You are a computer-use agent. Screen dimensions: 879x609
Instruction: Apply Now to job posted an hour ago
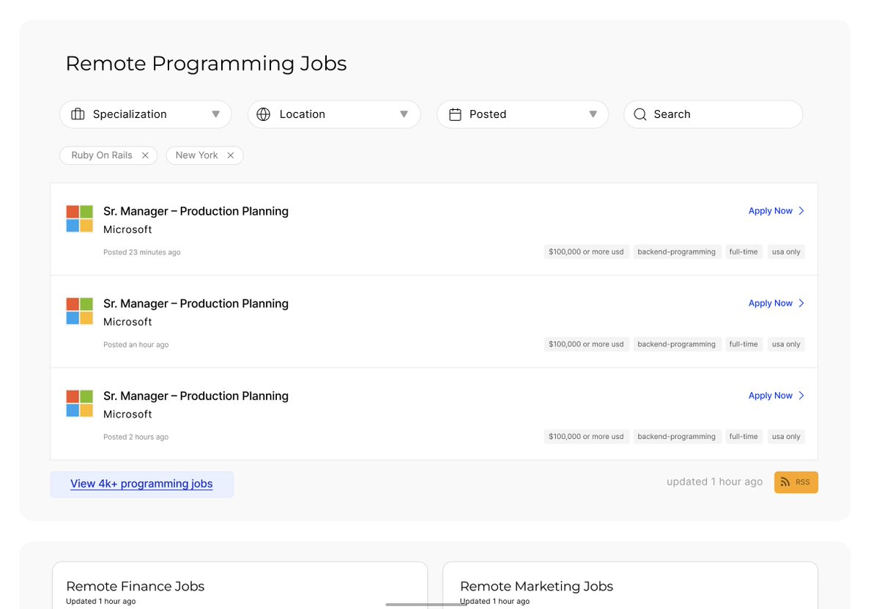(771, 303)
